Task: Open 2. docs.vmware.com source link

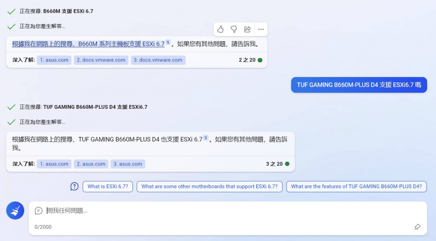Action: pyautogui.click(x=101, y=60)
